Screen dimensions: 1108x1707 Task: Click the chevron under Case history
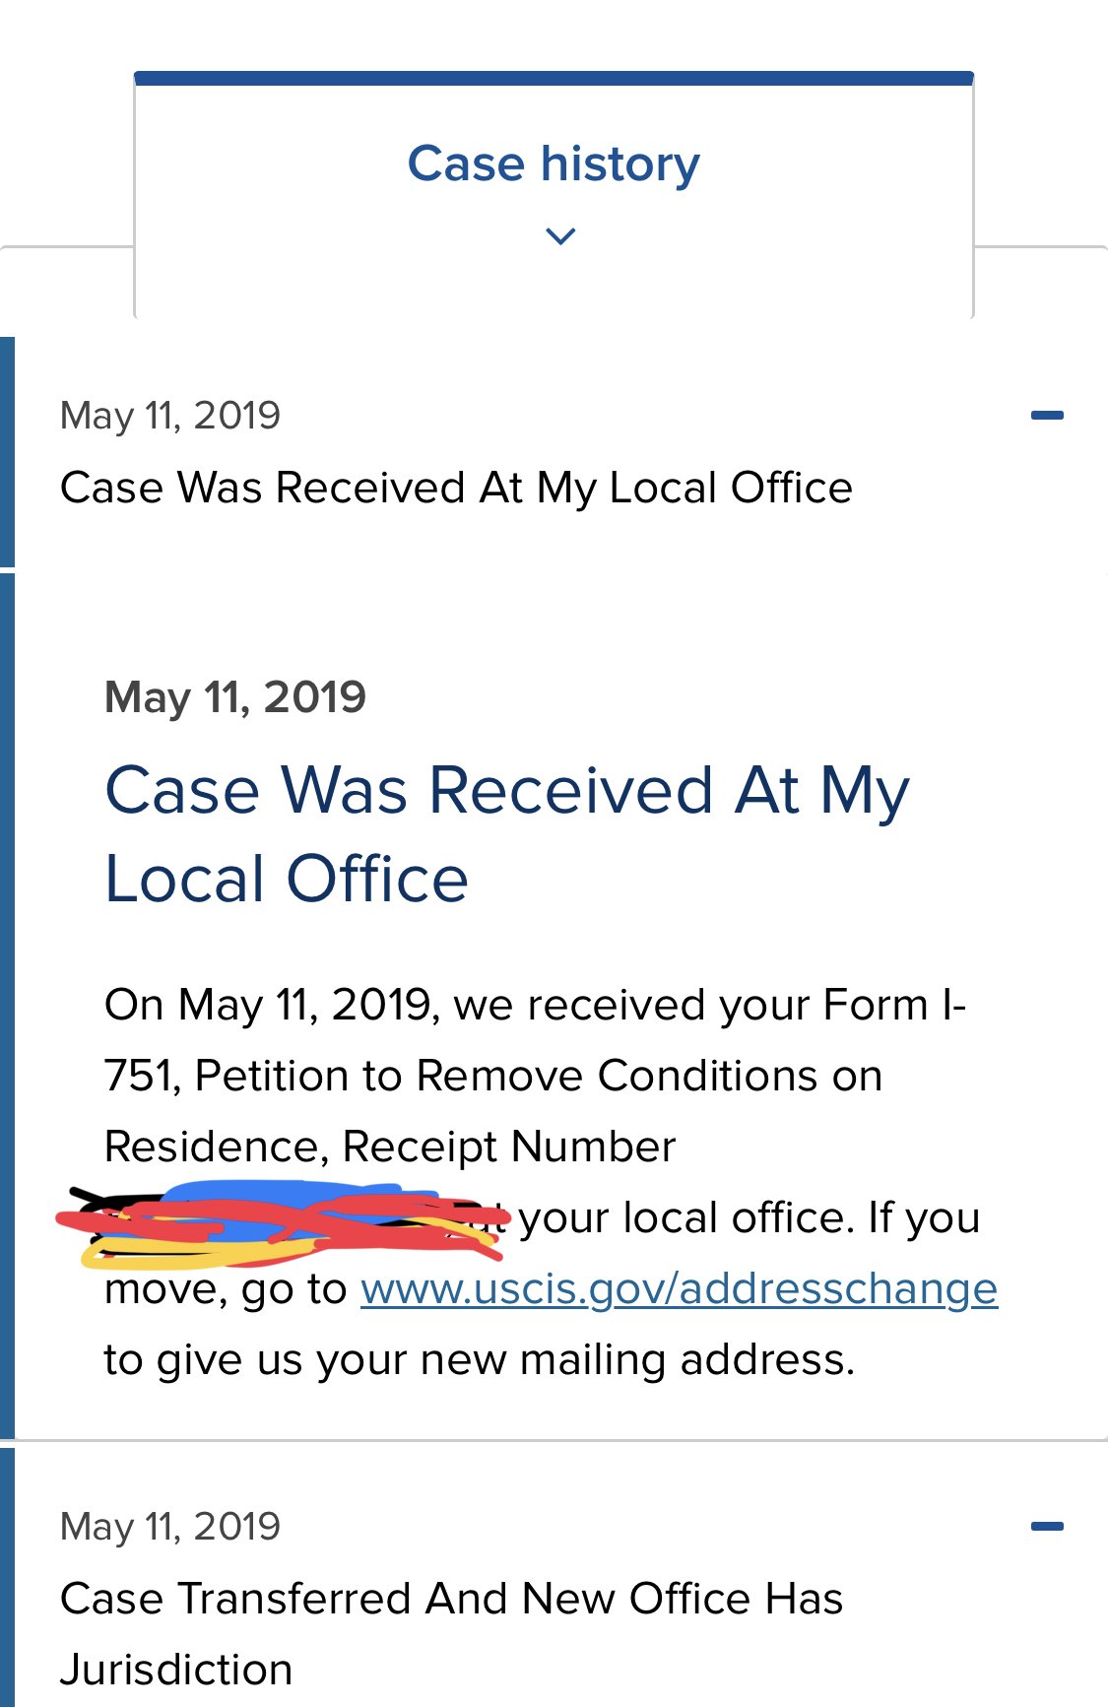tap(560, 236)
